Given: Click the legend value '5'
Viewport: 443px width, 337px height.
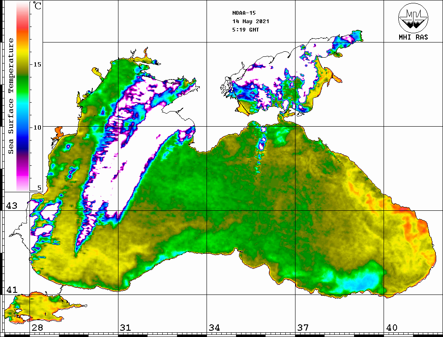Looking at the screenshot, I should pos(39,188).
